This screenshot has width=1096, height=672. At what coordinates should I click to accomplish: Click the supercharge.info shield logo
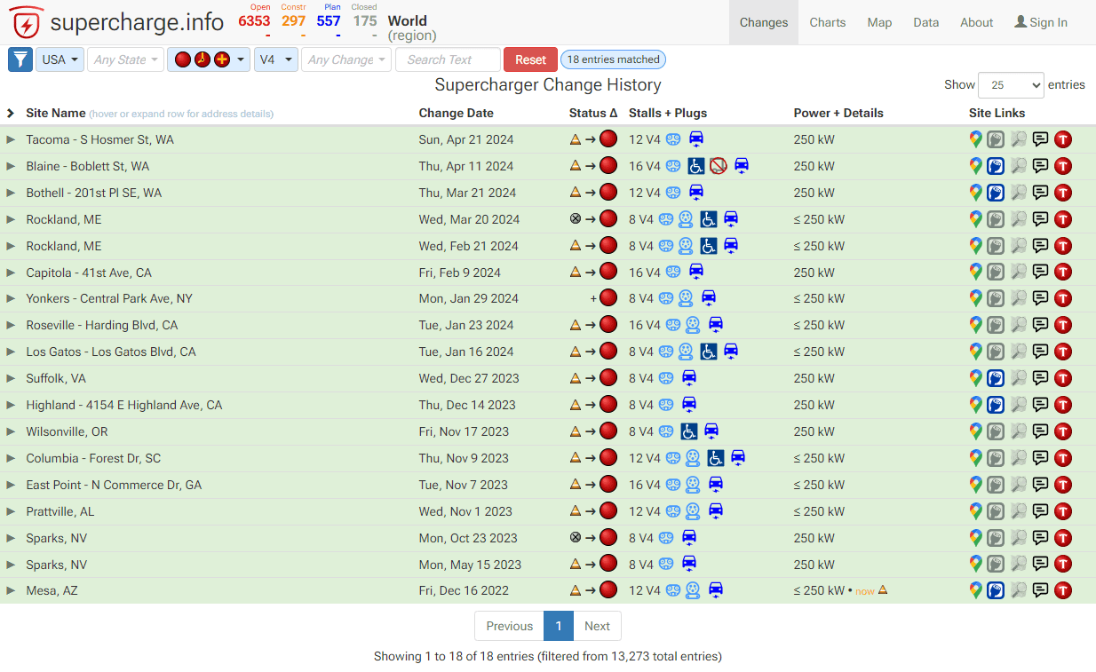(x=27, y=22)
